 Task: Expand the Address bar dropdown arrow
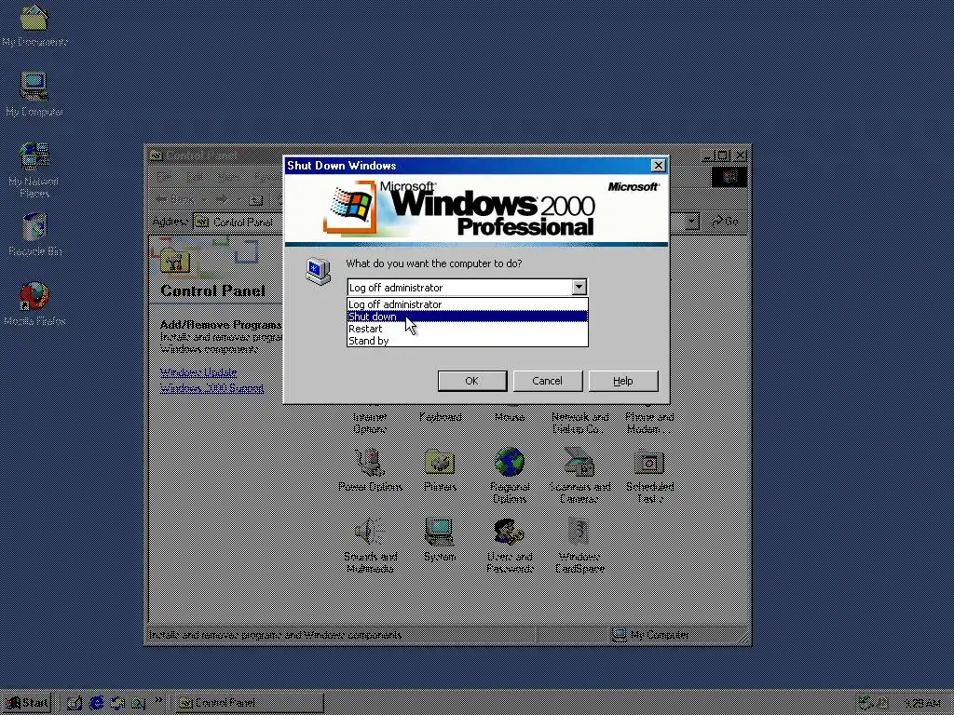point(692,222)
